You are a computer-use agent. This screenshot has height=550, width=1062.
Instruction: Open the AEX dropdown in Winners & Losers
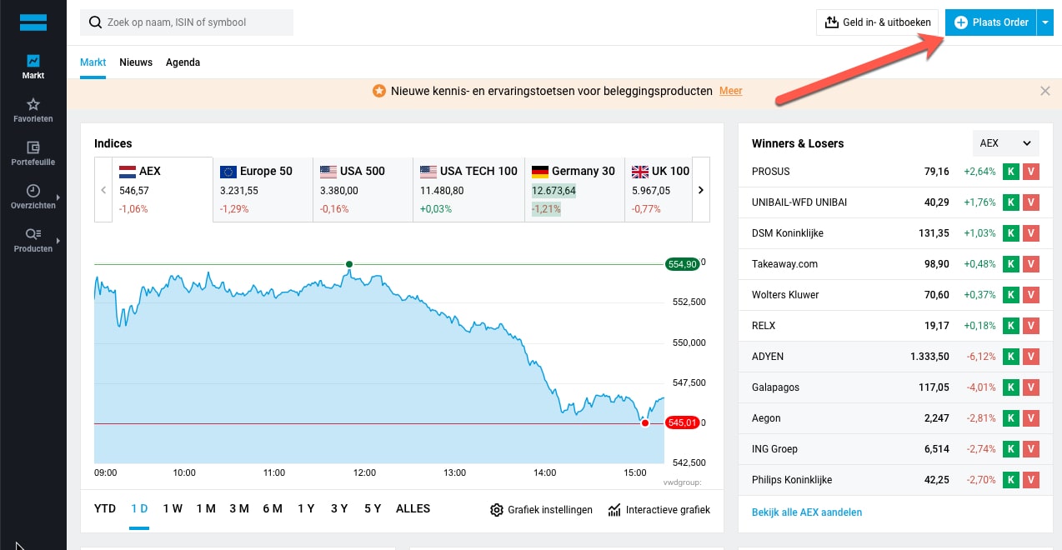tap(1006, 143)
